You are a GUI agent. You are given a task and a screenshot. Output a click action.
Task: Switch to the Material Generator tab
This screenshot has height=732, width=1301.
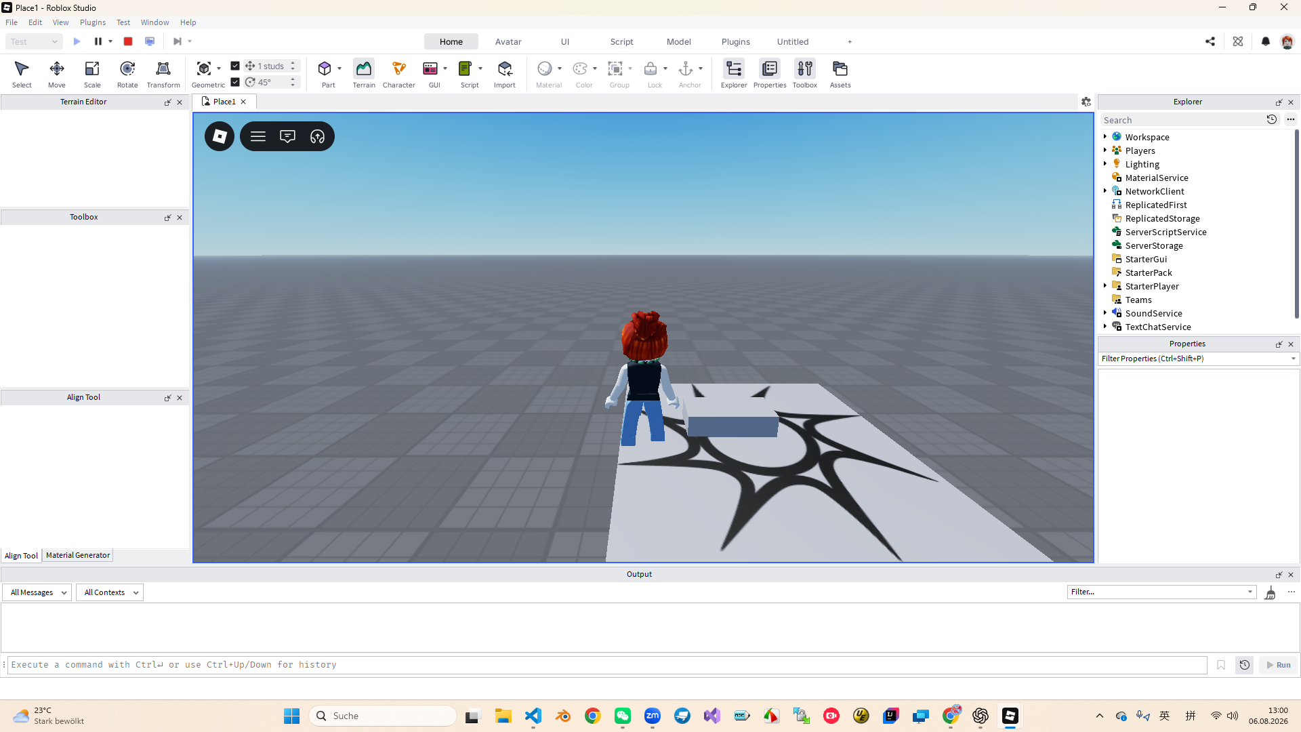pos(78,555)
